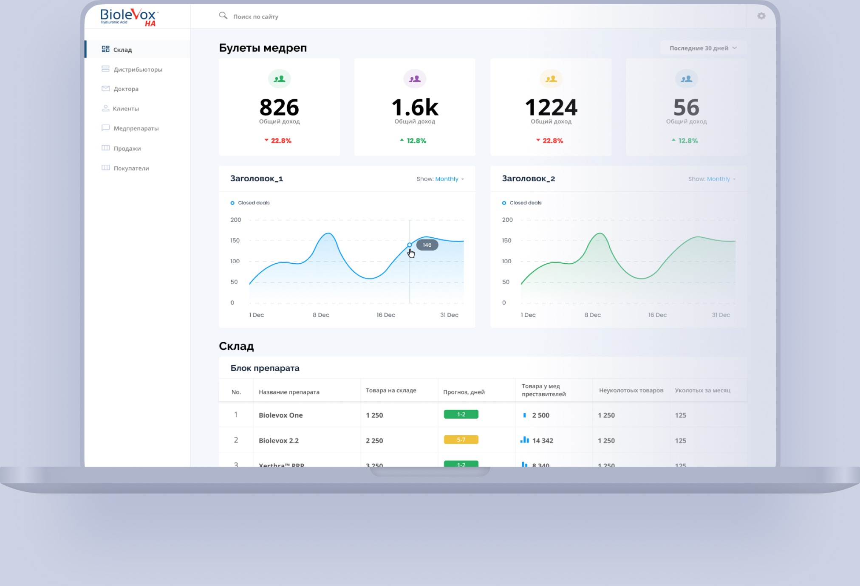
Task: Click the 146 data point on blue chart
Action: pos(410,245)
